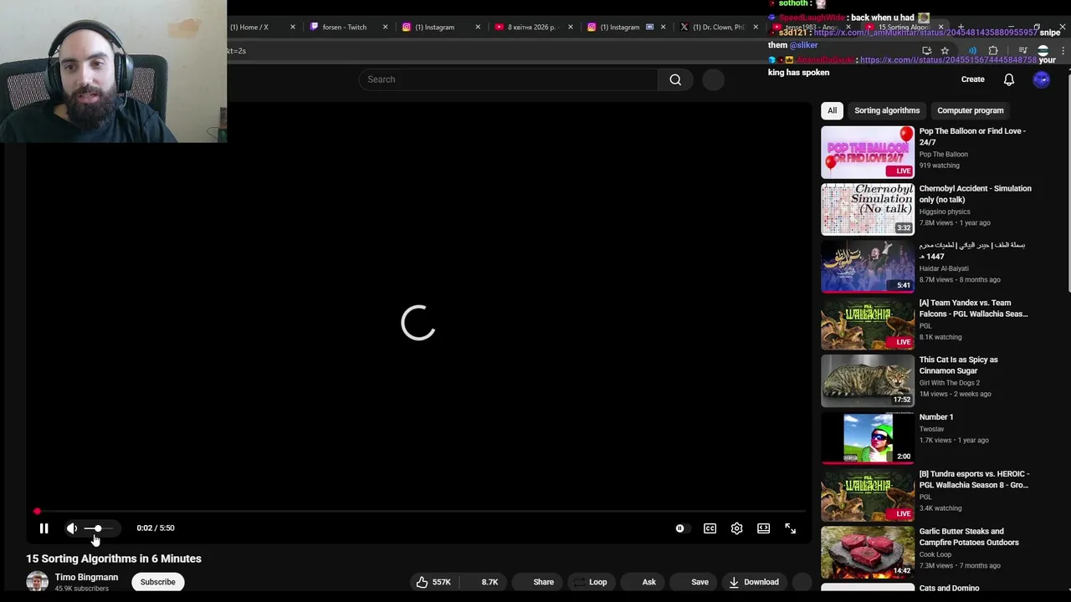This screenshot has width=1071, height=602.
Task: Open more actions menu beside Download
Action: tap(802, 582)
